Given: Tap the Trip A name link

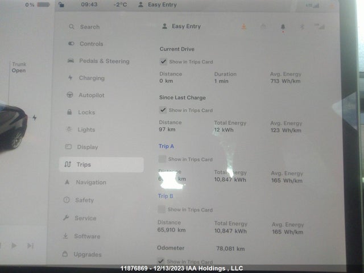Looking at the screenshot, I should coord(166,146).
